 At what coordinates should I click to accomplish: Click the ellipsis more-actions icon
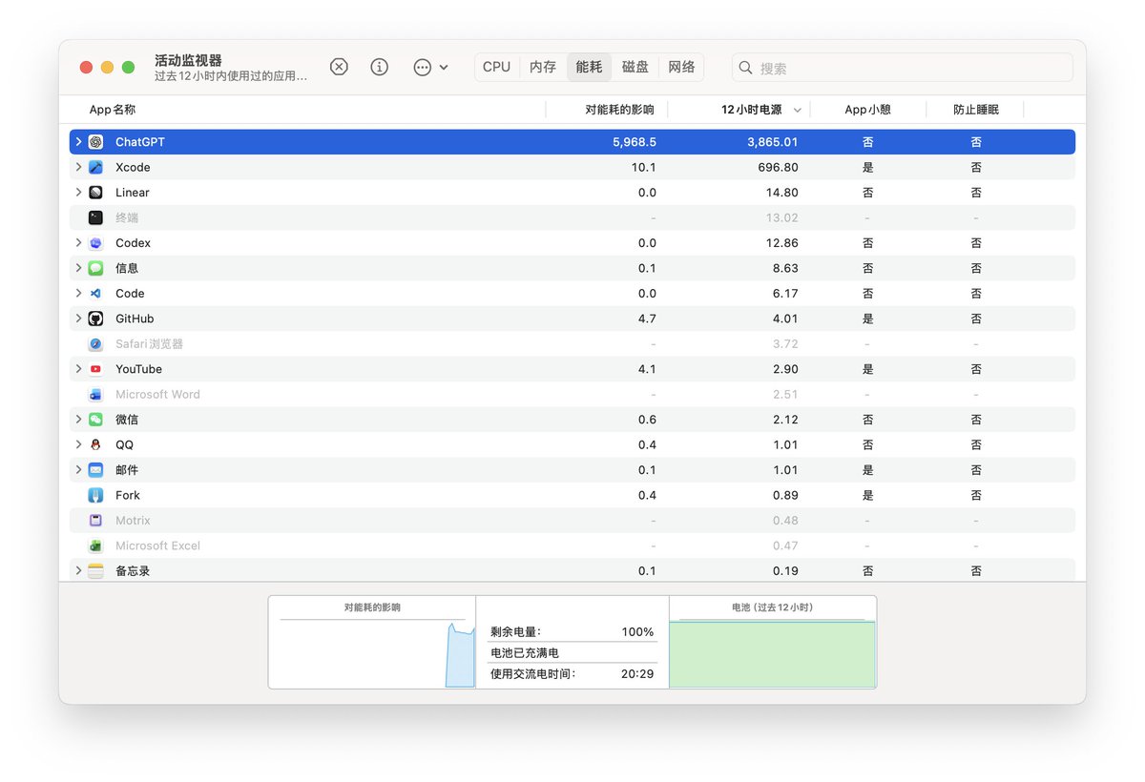click(422, 68)
